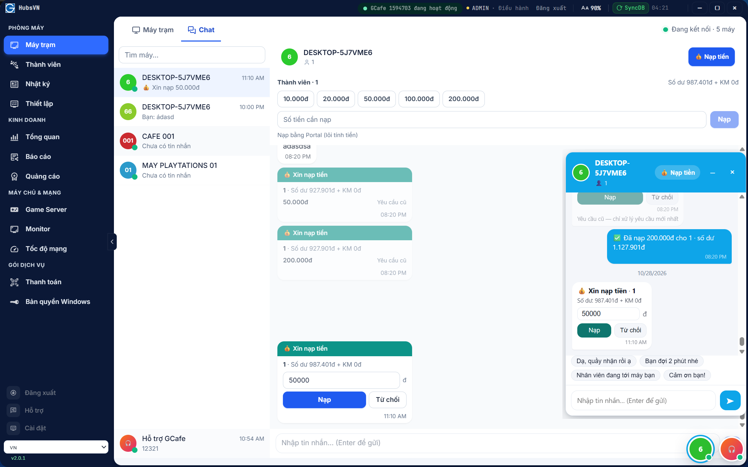Click Từ chối beside the blue Nạp button
Image resolution: width=748 pixels, height=467 pixels.
pyautogui.click(x=388, y=400)
